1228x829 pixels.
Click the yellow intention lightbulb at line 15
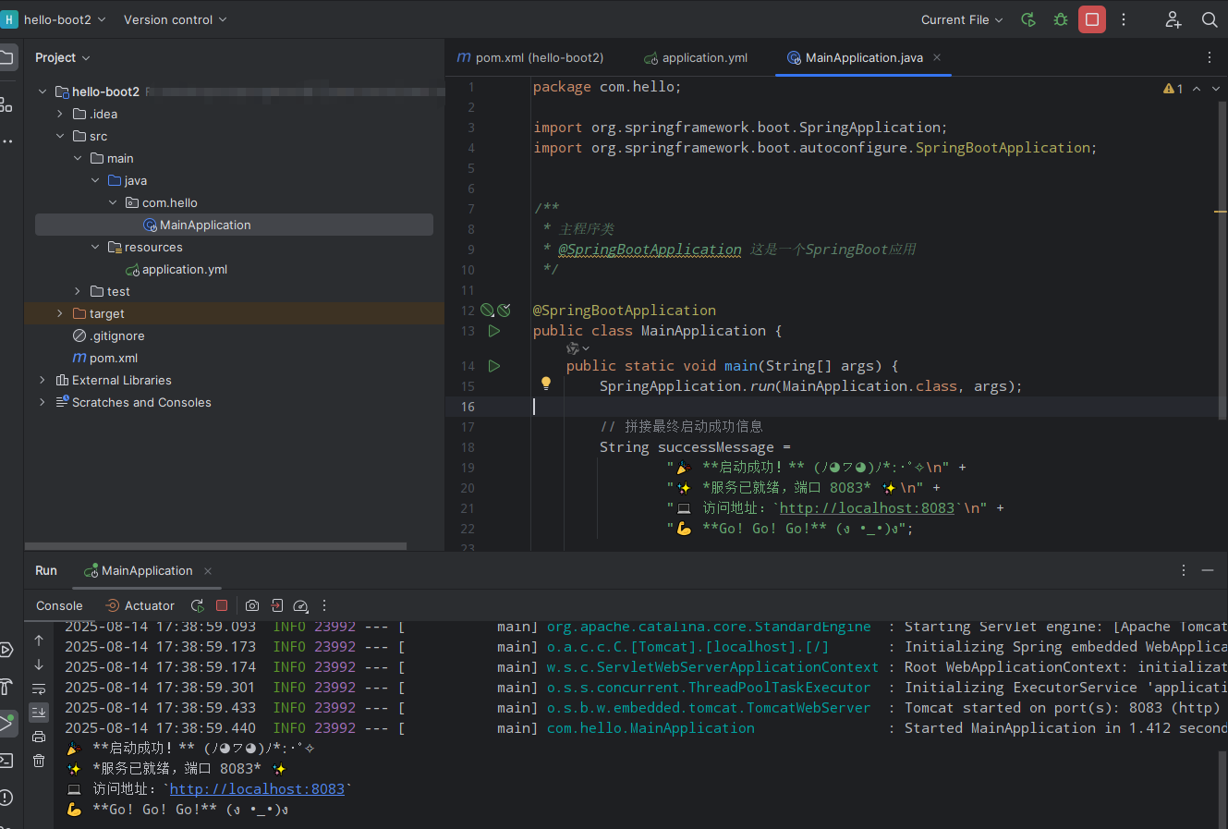coord(546,384)
